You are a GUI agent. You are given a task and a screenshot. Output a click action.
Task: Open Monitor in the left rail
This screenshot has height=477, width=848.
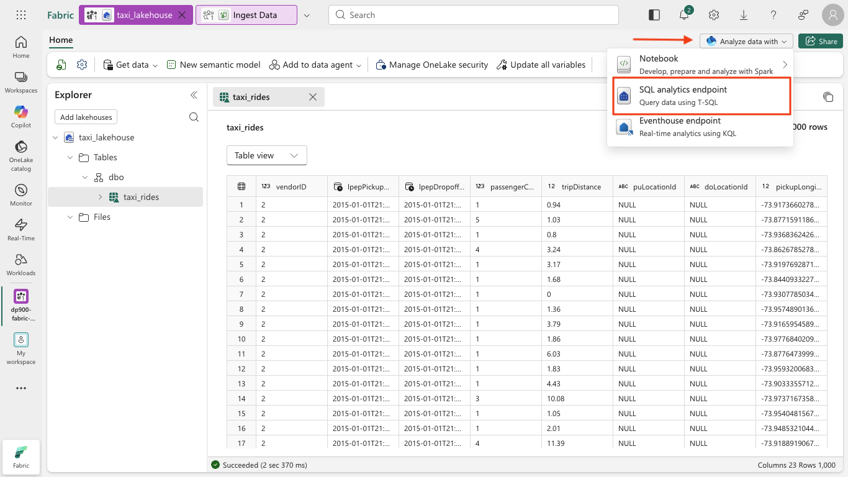click(21, 195)
